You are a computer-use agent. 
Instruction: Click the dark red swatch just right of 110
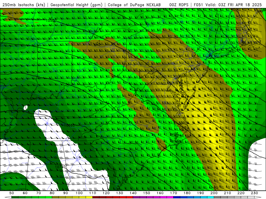(x=96, y=197)
